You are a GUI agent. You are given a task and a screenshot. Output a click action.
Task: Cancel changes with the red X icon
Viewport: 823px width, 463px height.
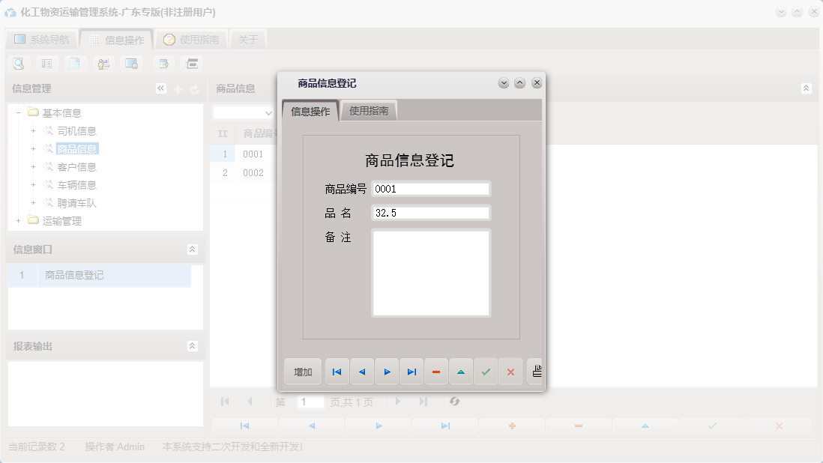pyautogui.click(x=510, y=371)
